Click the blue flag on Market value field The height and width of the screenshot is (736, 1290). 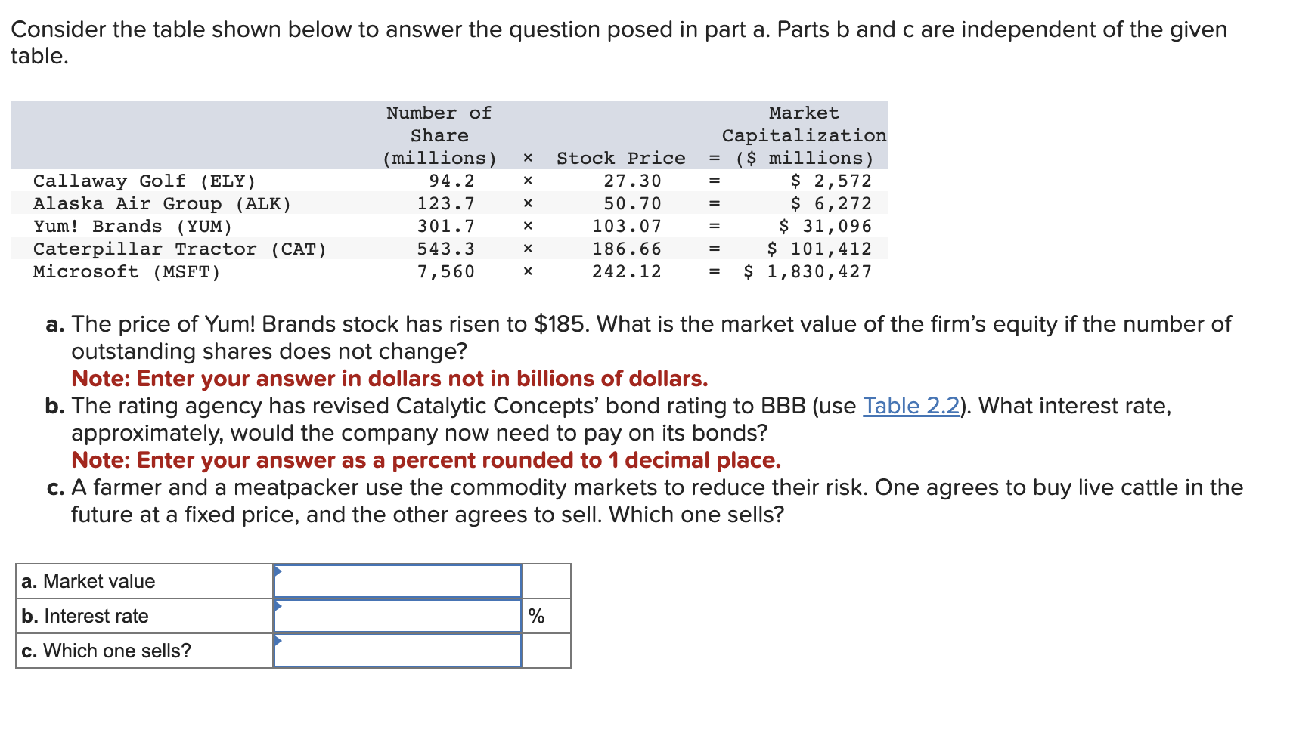click(x=278, y=572)
